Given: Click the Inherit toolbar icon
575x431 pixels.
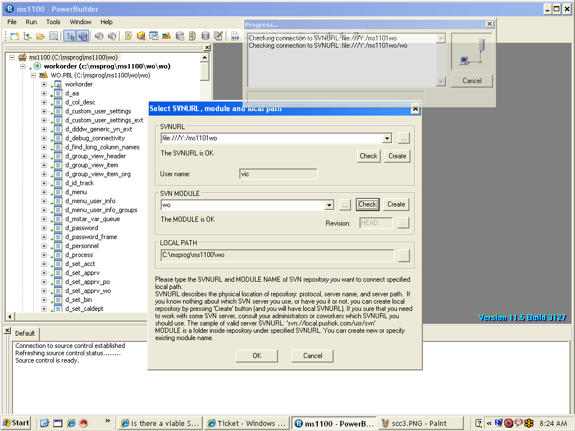Looking at the screenshot, I should (27, 36).
